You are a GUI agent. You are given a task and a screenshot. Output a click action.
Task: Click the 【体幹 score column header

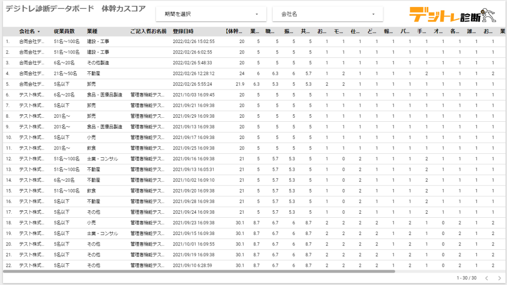234,32
